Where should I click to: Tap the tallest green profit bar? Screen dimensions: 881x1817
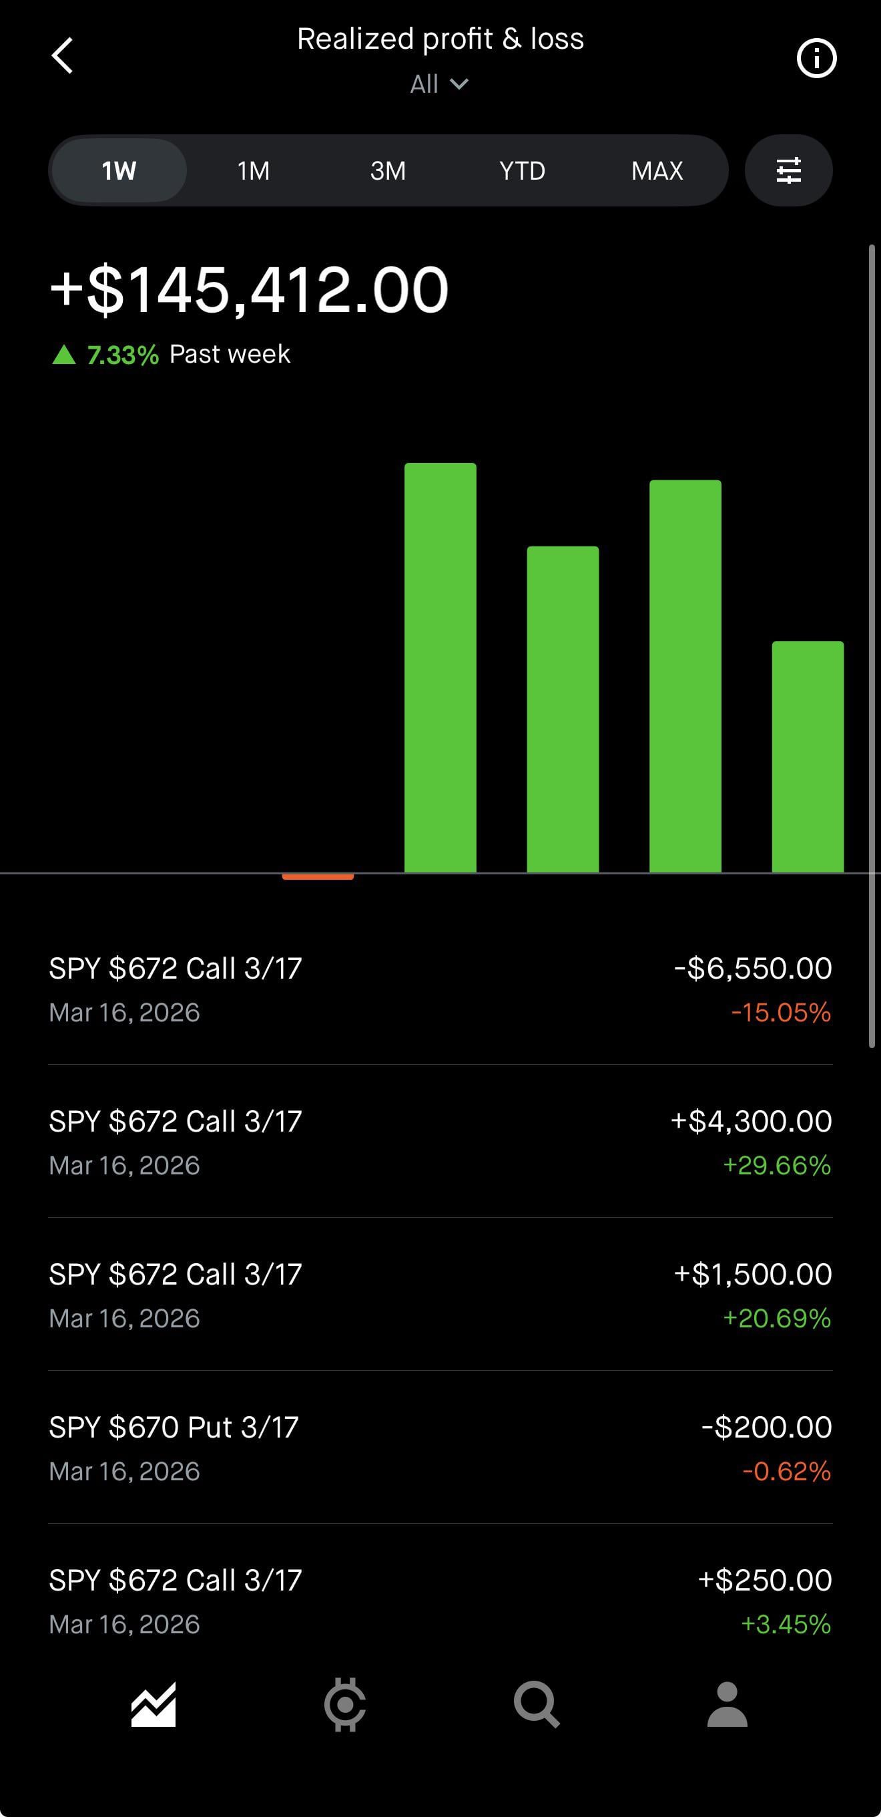click(440, 667)
